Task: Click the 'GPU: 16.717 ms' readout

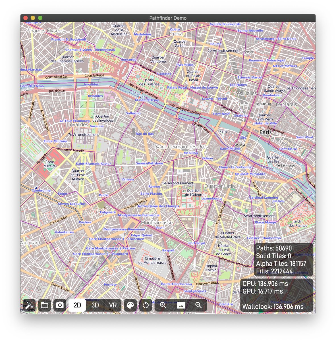Action: point(263,291)
